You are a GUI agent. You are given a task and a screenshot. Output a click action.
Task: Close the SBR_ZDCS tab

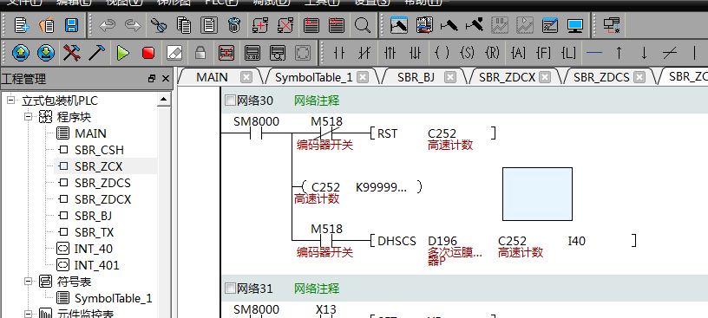pyautogui.click(x=639, y=77)
